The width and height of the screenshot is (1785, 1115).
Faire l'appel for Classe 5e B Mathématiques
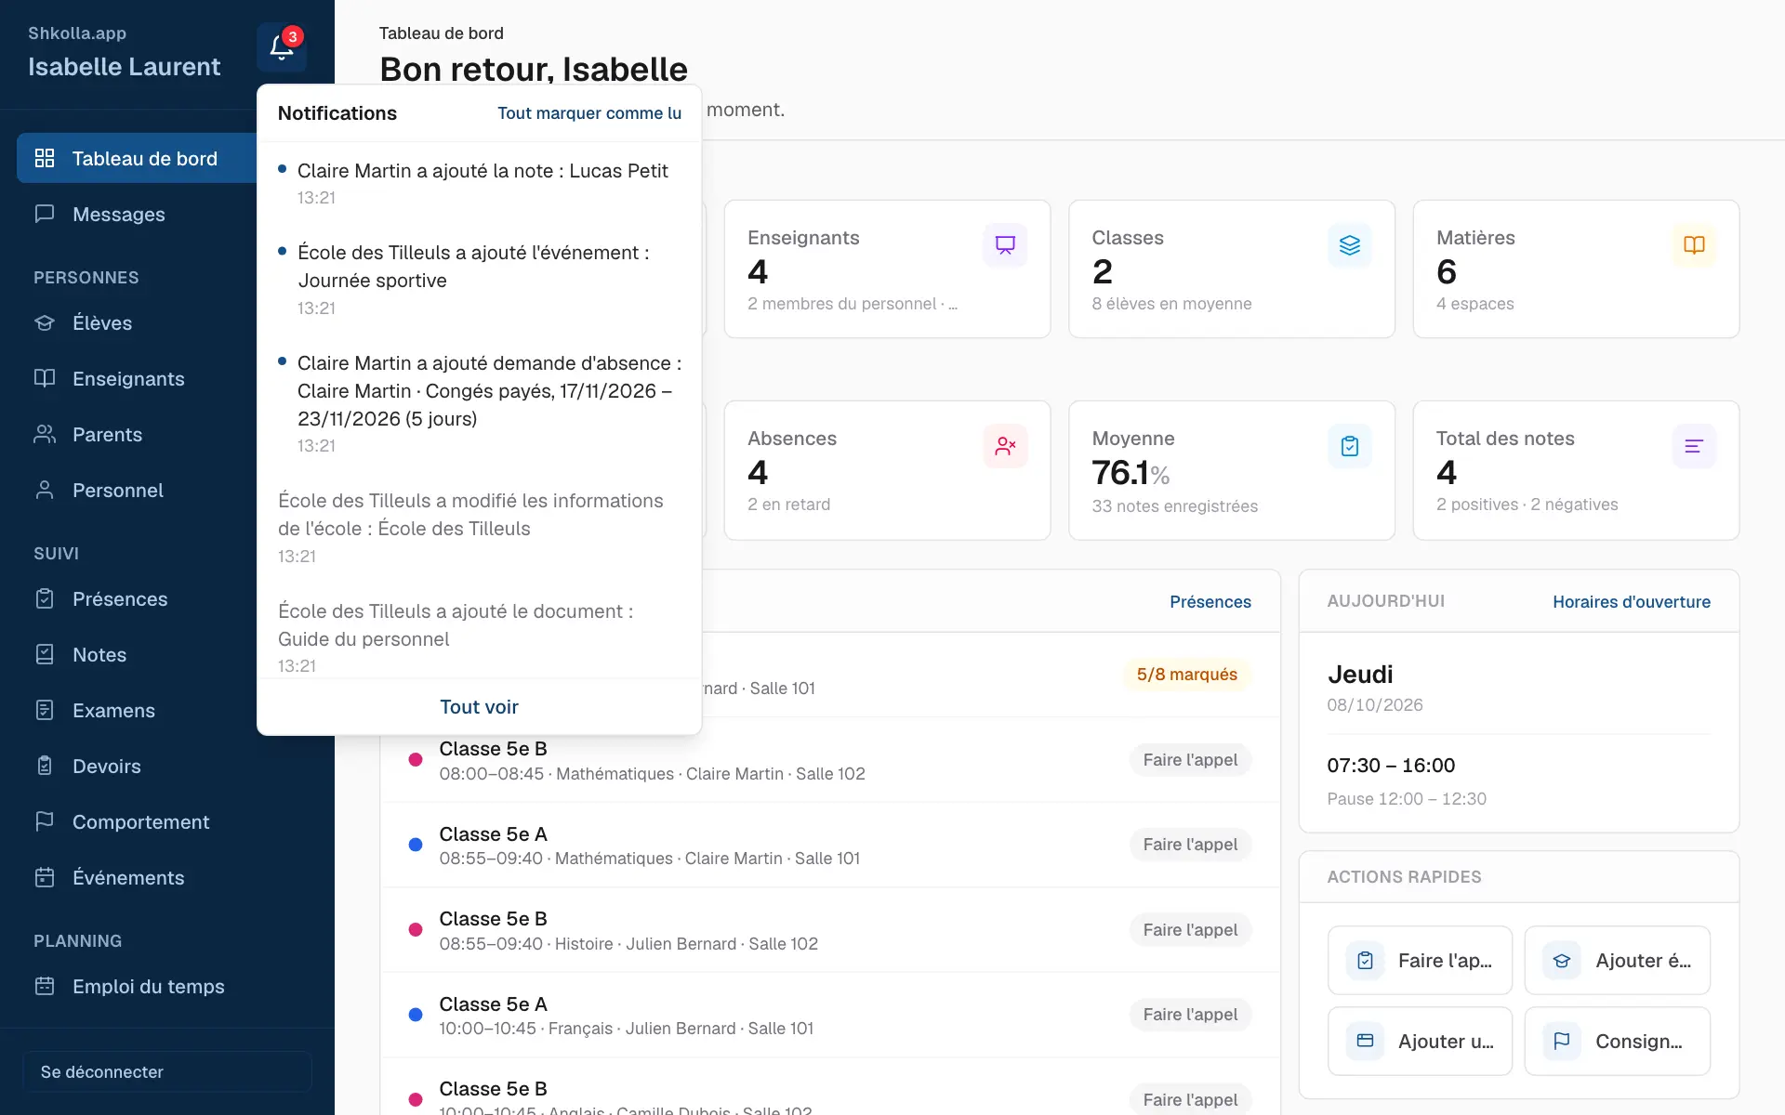tap(1190, 759)
